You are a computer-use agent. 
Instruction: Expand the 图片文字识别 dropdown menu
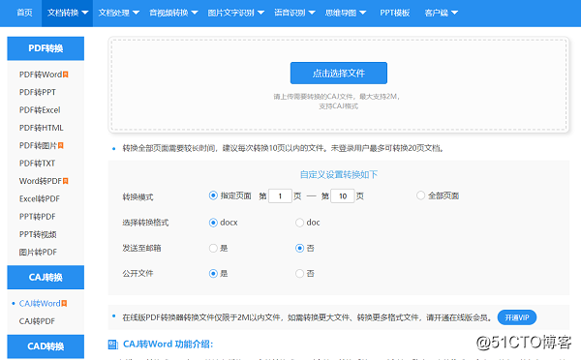(235, 13)
